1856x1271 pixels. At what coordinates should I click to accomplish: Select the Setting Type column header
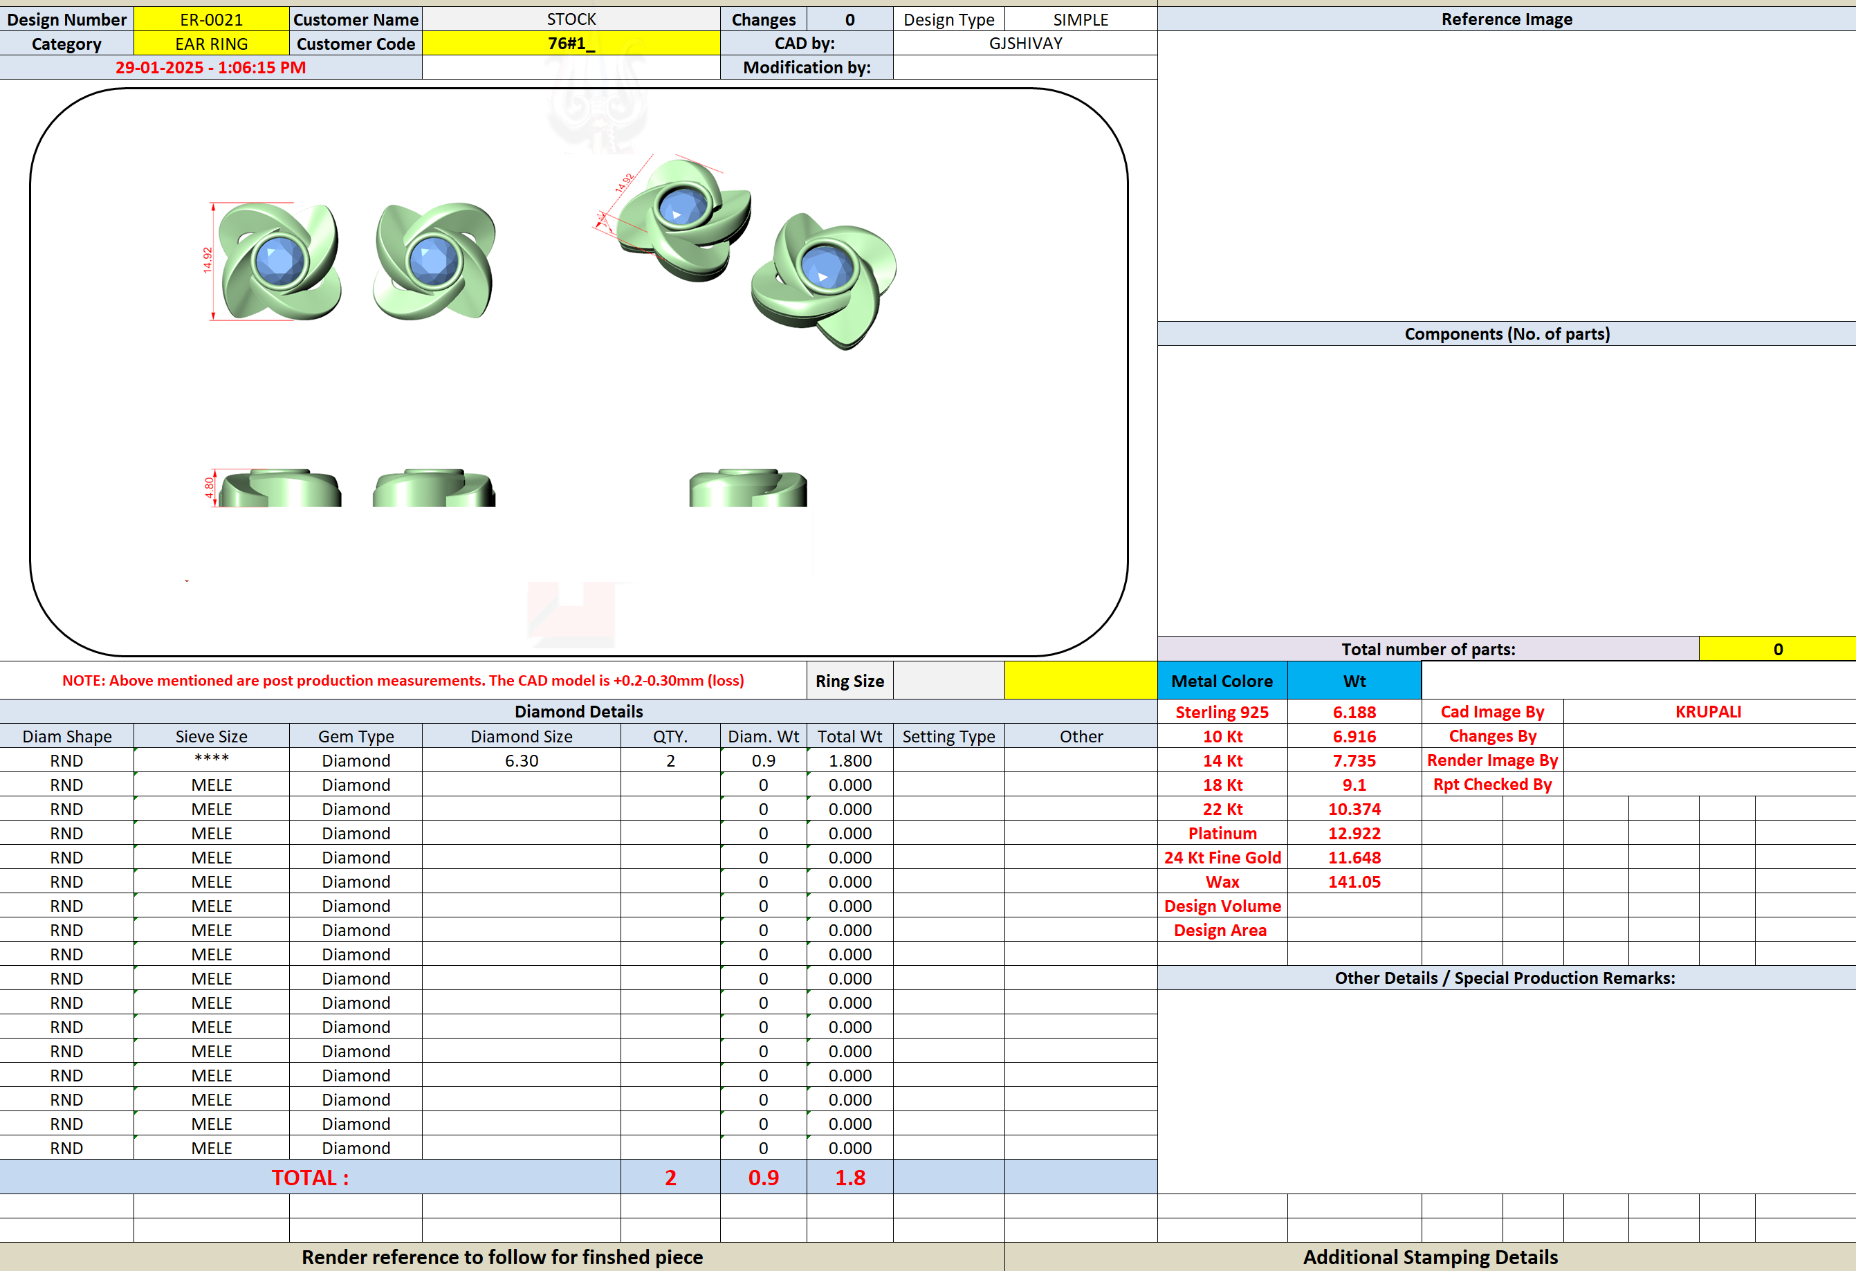(949, 735)
